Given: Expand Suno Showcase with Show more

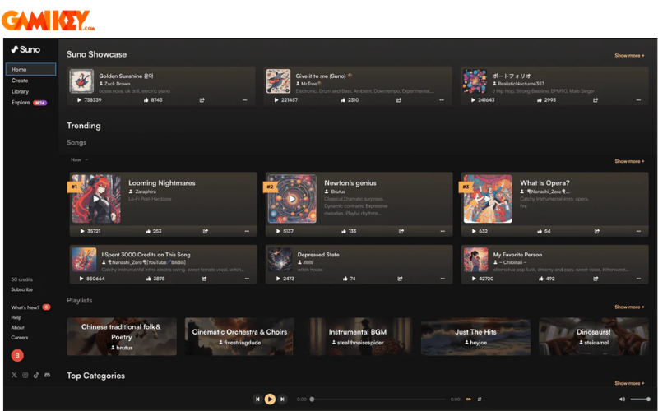Looking at the screenshot, I should [x=629, y=56].
